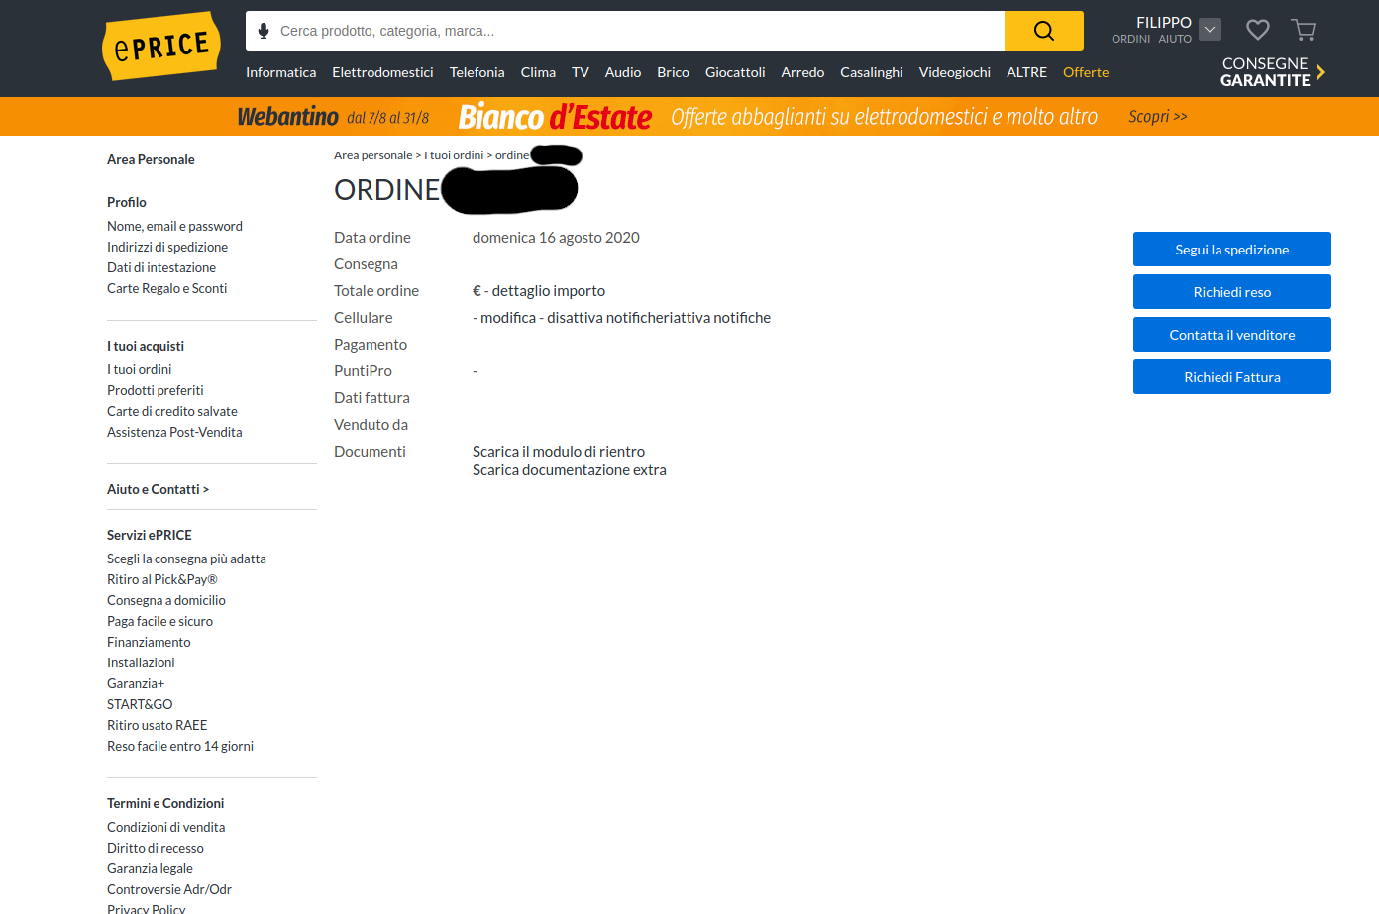Navigate to 'Area personale' breadcrumb
Screen dimensions: 1379x914
click(x=372, y=154)
